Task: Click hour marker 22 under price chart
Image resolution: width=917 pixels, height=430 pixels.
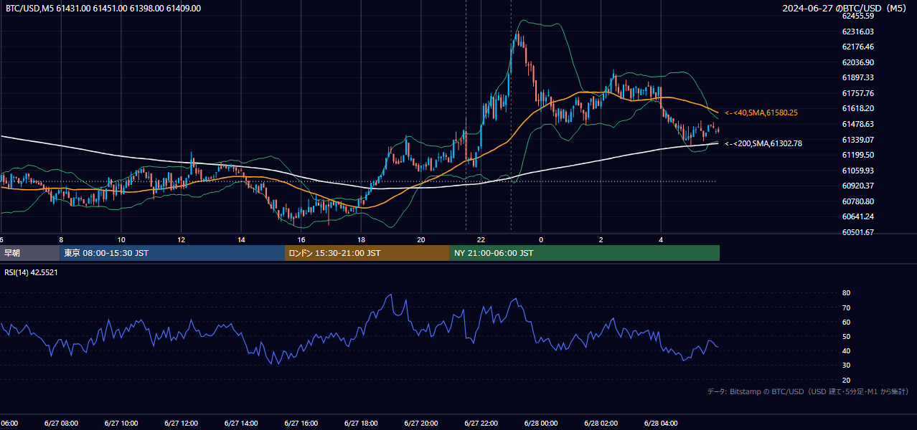Action: 481,239
